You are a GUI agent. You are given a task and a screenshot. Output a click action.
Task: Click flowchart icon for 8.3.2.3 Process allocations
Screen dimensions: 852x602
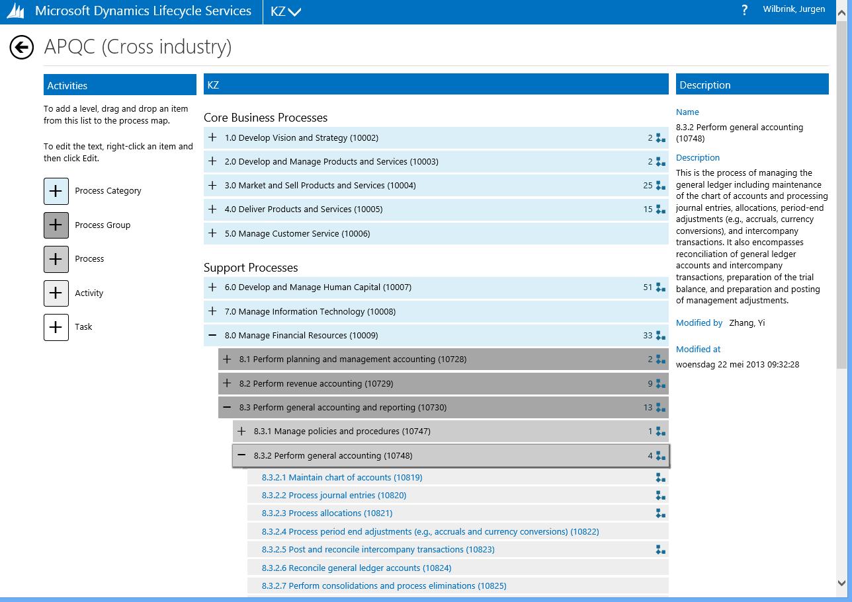click(660, 513)
